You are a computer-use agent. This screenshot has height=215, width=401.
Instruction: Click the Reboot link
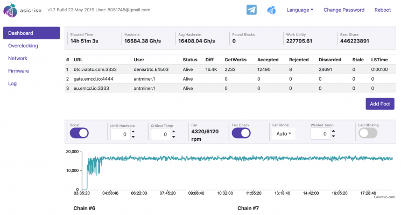point(382,10)
